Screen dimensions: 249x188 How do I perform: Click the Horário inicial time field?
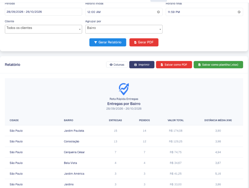[124, 12]
